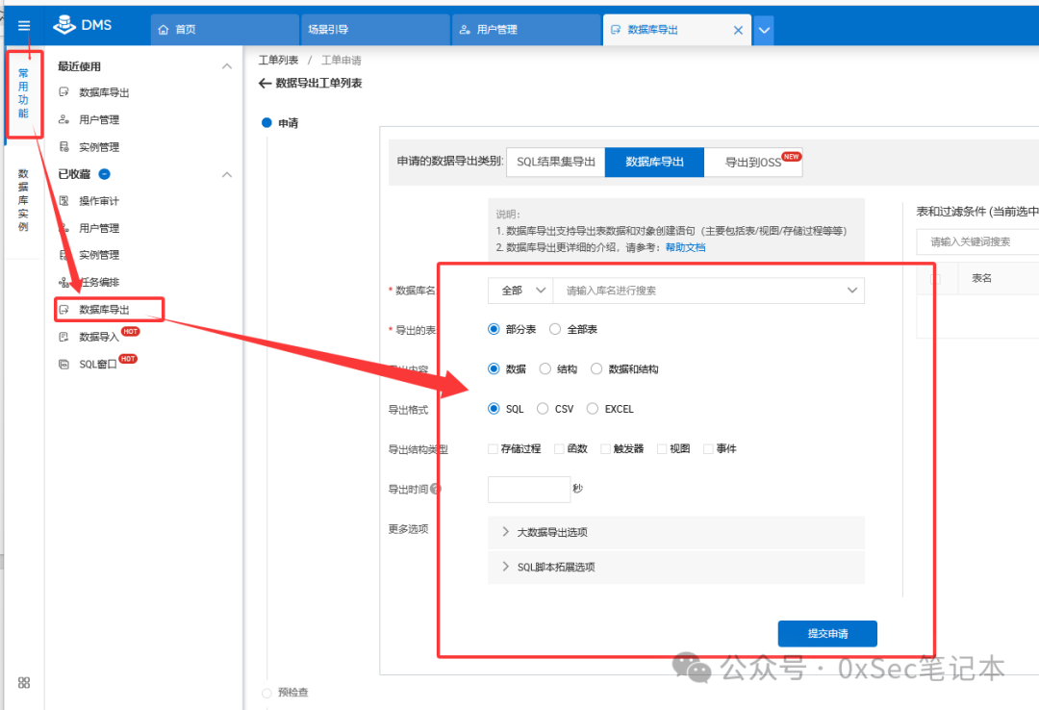Open the database name search dropdown
Image resolution: width=1039 pixels, height=710 pixels.
pyautogui.click(x=708, y=291)
